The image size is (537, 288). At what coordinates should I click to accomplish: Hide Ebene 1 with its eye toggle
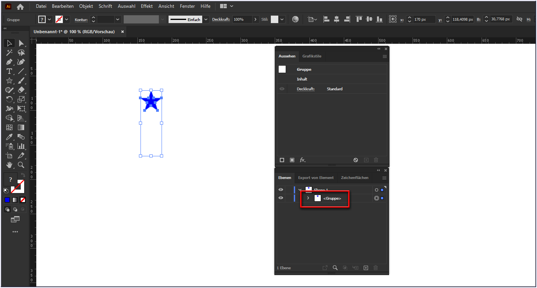(x=281, y=190)
